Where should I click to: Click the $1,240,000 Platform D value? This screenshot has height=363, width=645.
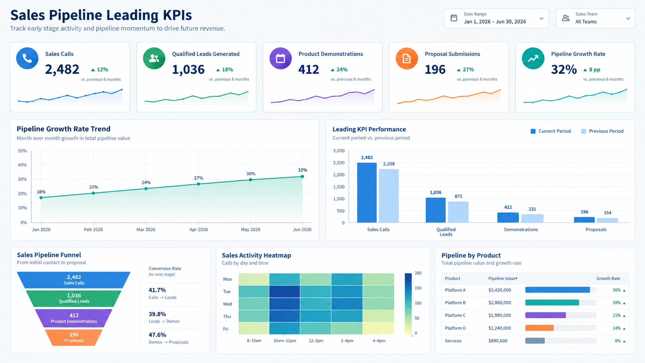[x=500, y=328]
